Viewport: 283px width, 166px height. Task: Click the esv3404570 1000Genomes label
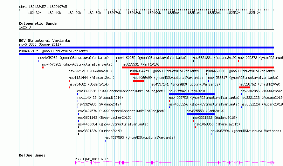[x=122, y=111]
